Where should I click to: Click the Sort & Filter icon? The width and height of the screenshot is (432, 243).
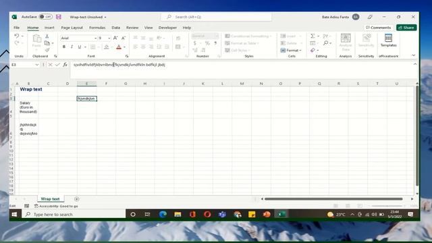coord(325,36)
